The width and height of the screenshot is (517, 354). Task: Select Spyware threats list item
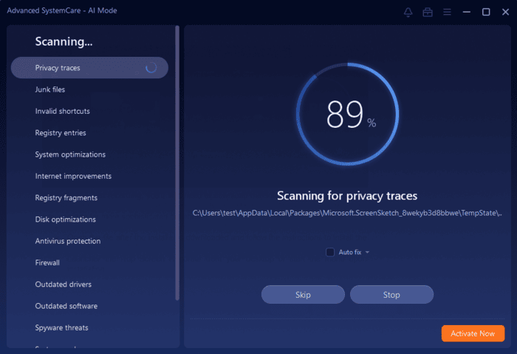pyautogui.click(x=61, y=327)
